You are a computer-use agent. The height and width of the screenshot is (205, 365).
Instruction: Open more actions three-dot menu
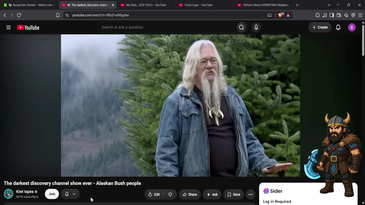[x=250, y=194]
